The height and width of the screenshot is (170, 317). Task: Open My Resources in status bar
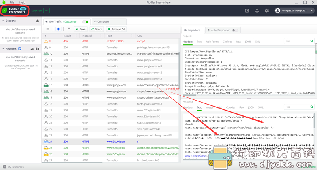pyautogui.click(x=13, y=167)
